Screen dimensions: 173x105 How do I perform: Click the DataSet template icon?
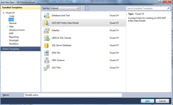point(47,30)
